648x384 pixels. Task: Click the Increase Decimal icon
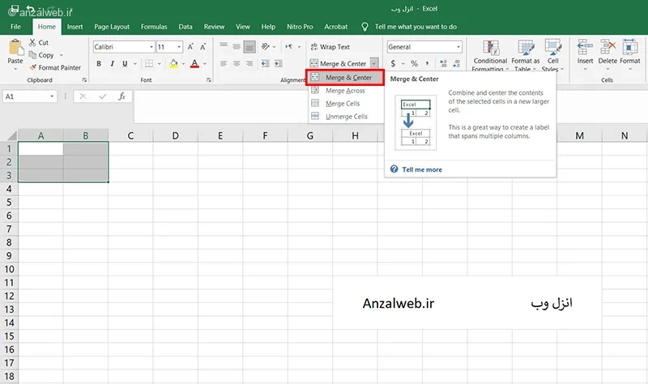pyautogui.click(x=443, y=64)
